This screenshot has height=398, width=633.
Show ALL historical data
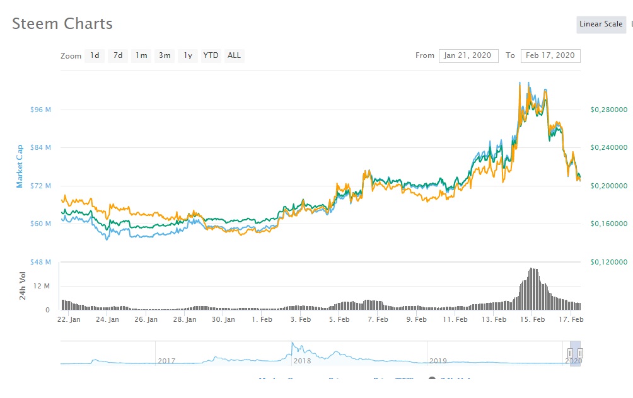[234, 55]
